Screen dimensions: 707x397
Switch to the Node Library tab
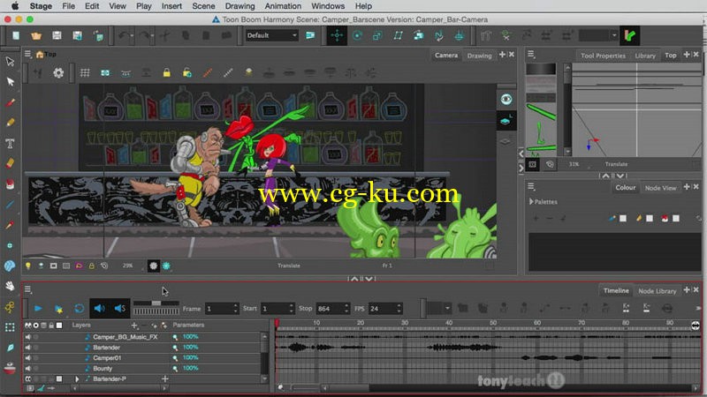click(657, 291)
